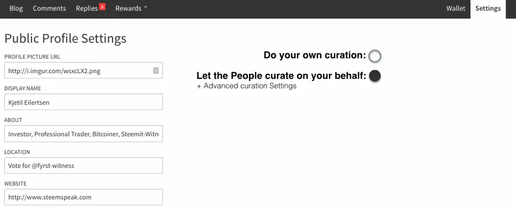Screen dimensions: 516x209
Task: Click the plus icon before Advanced curation Settings
Action: pos(199,86)
